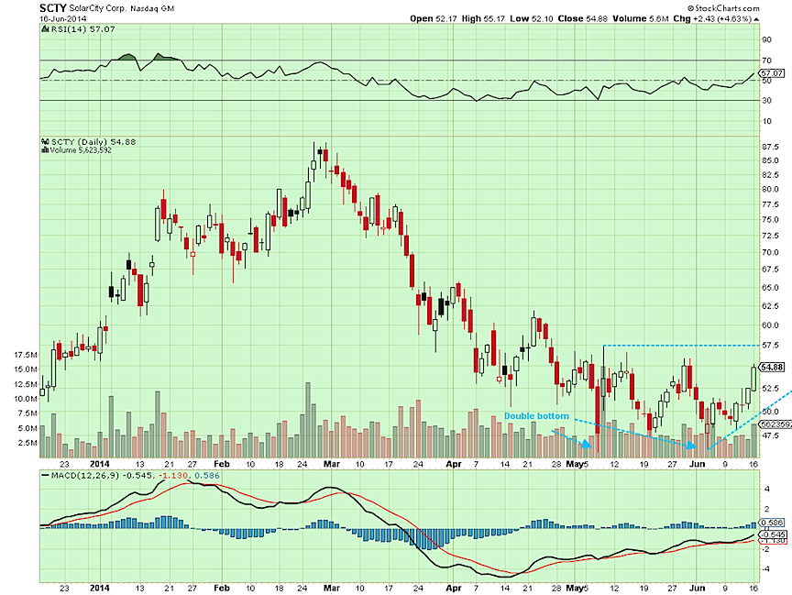Click the Nasdaq GM exchange label

(x=152, y=8)
